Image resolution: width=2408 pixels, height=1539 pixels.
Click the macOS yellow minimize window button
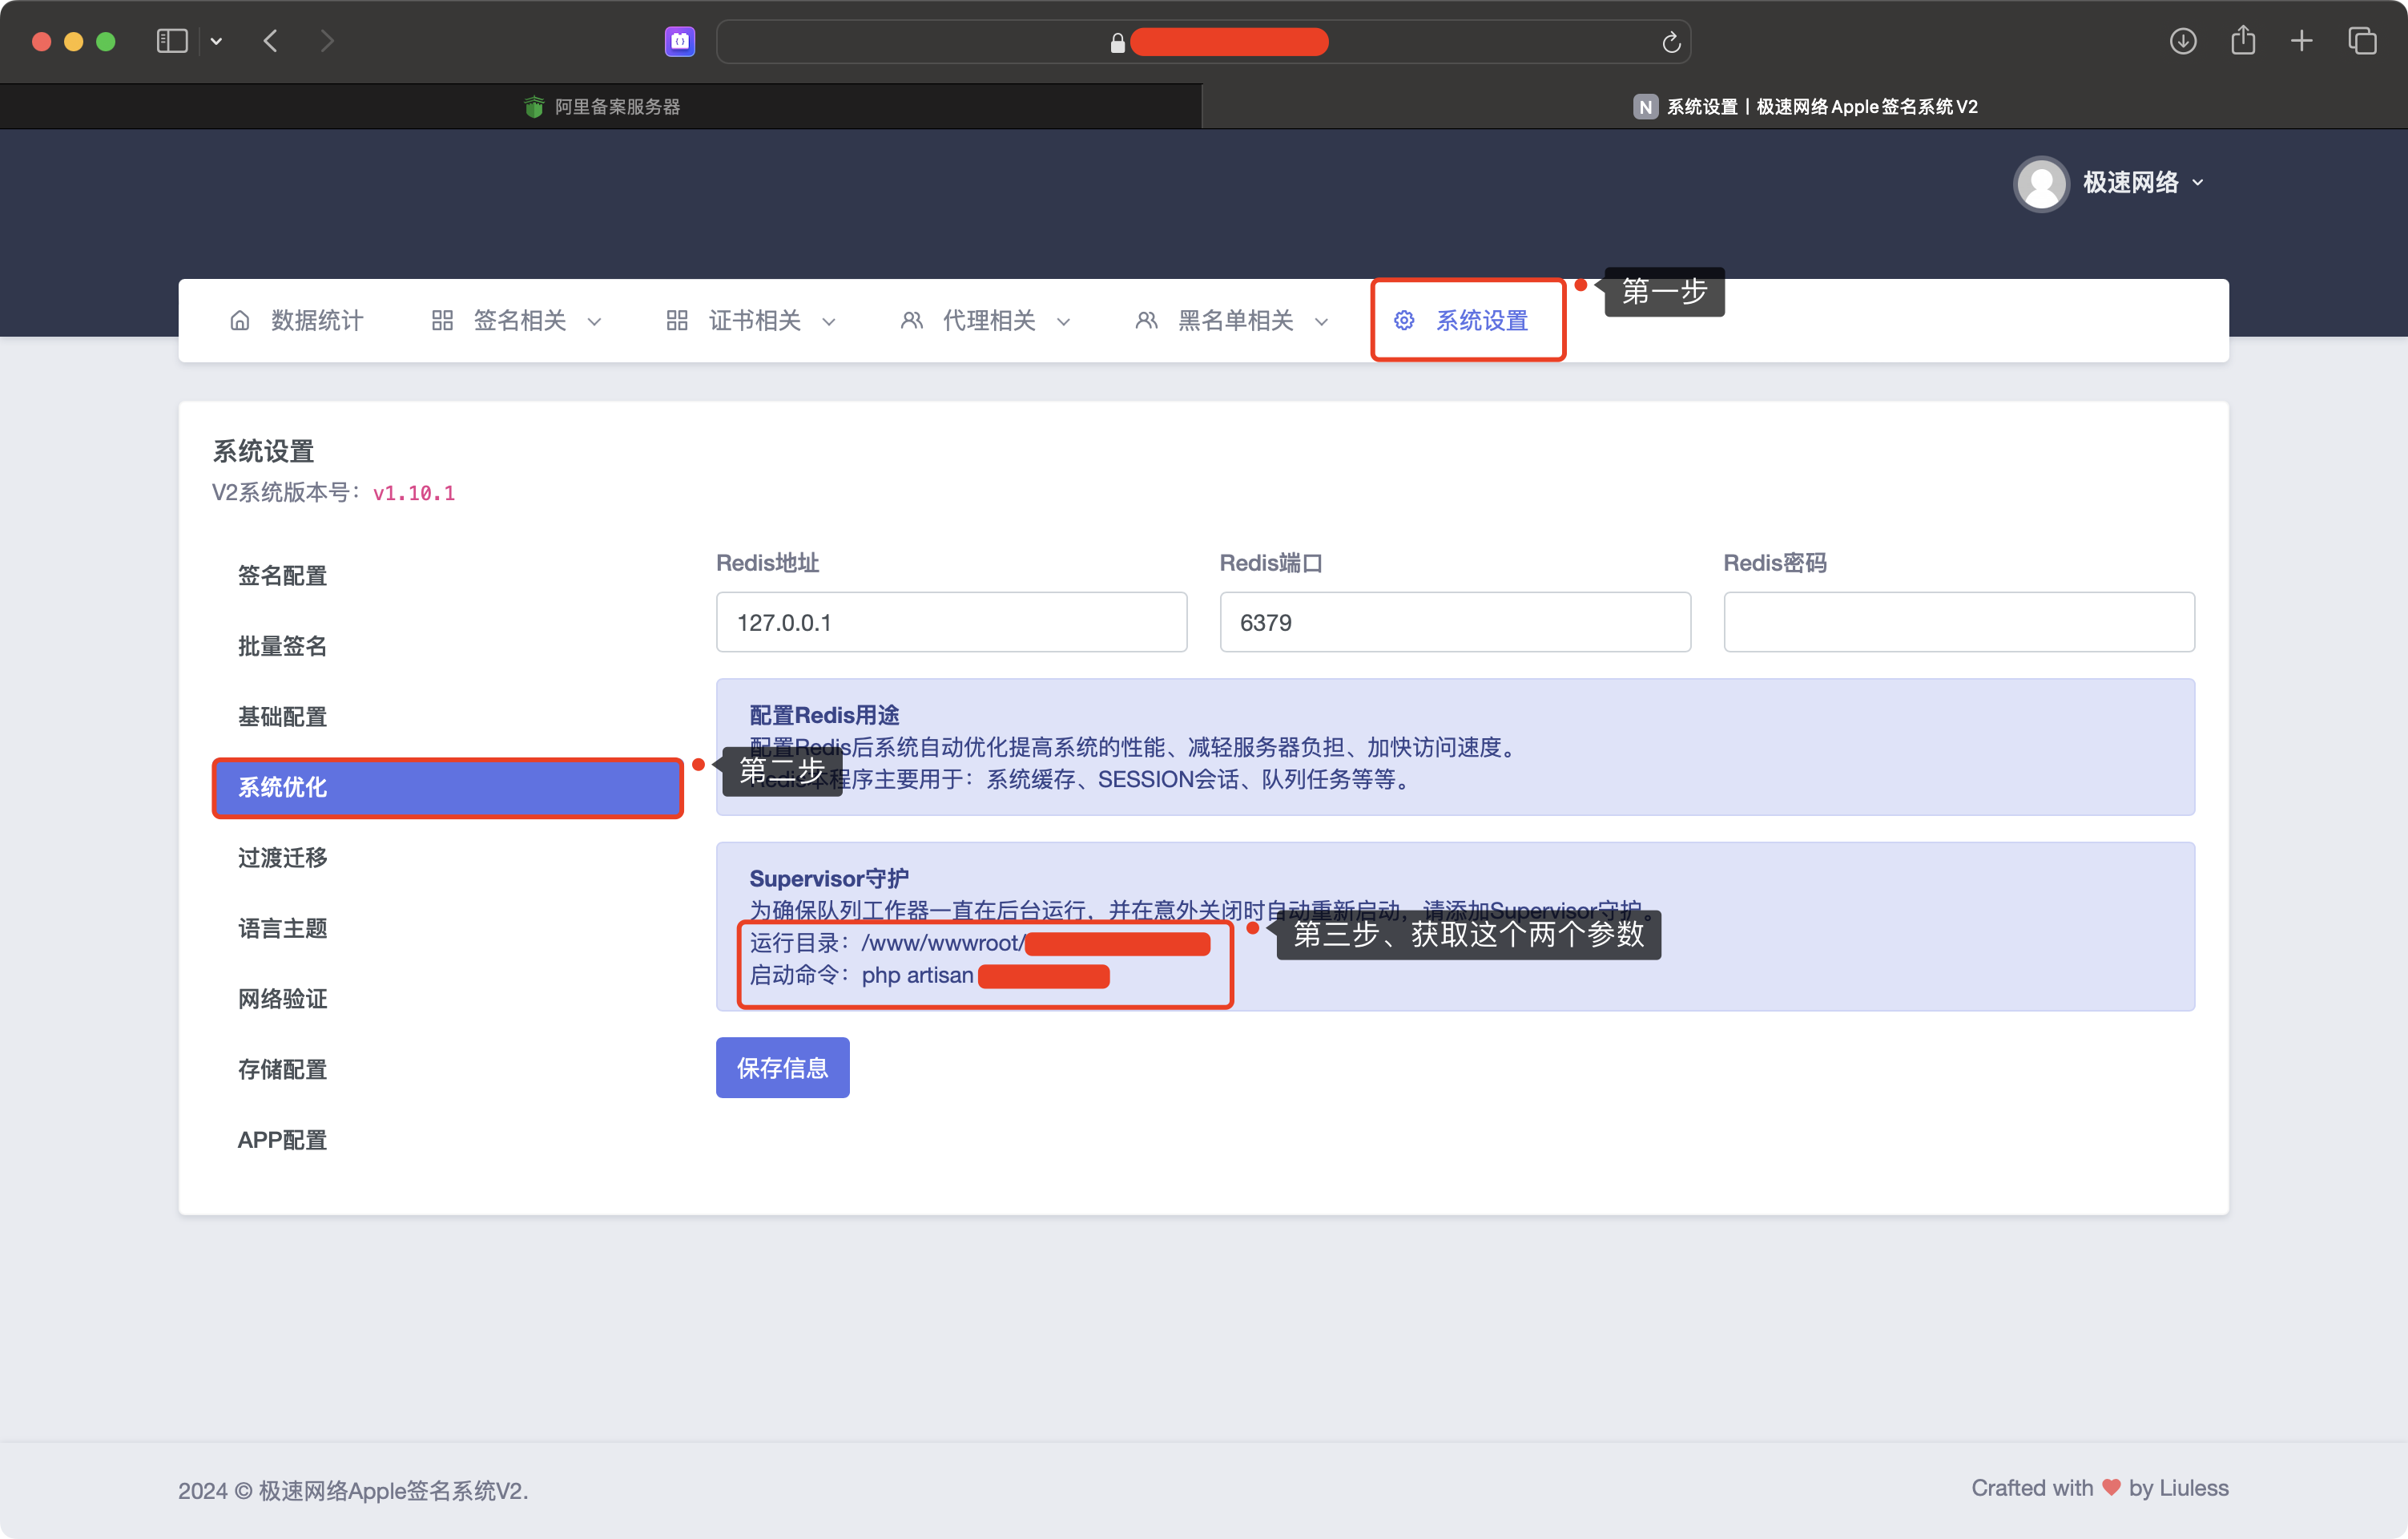(73, 42)
